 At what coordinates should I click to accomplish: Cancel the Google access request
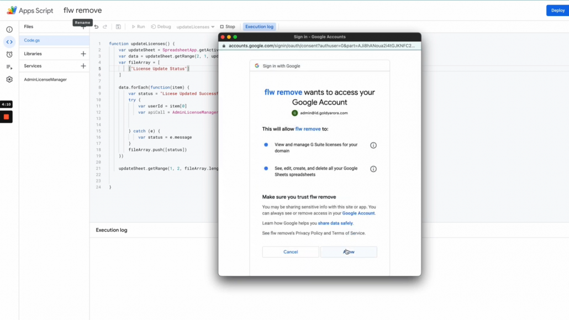(x=291, y=251)
